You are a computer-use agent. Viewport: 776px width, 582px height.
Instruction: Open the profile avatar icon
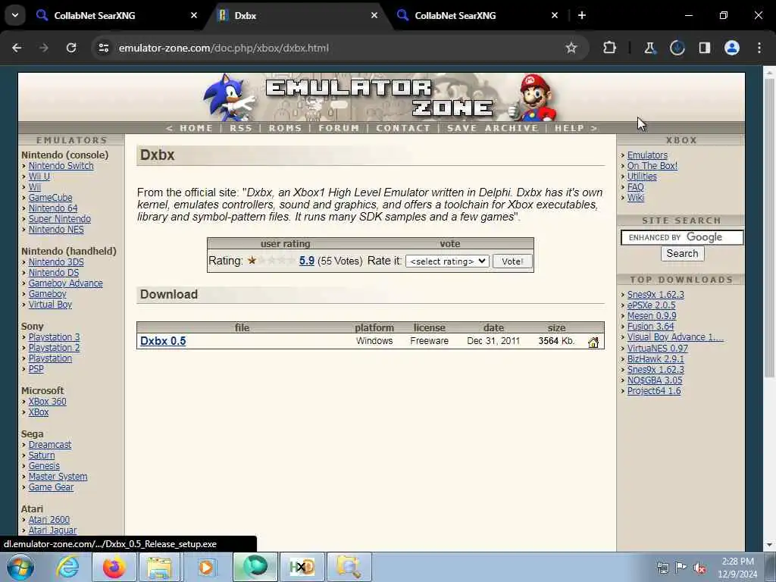pyautogui.click(x=732, y=48)
